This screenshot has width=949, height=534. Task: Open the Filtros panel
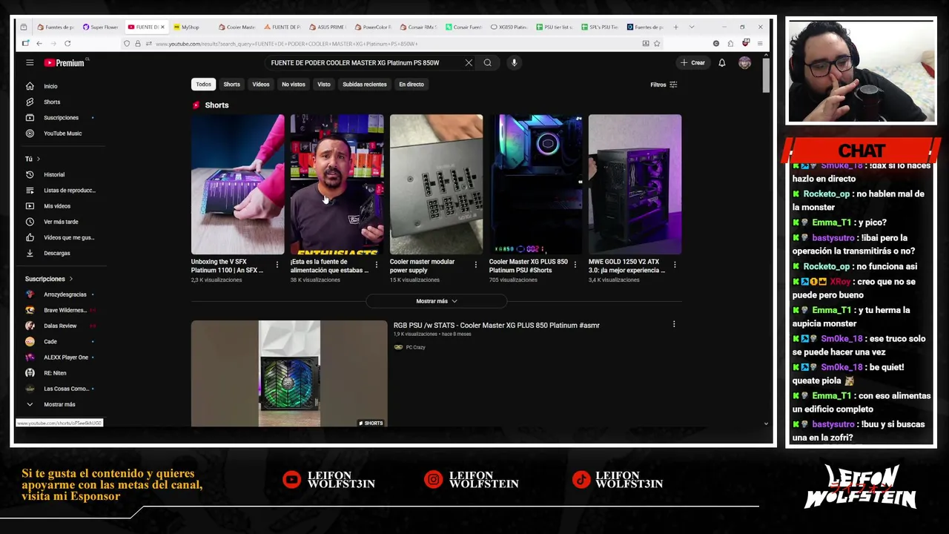[x=664, y=85]
